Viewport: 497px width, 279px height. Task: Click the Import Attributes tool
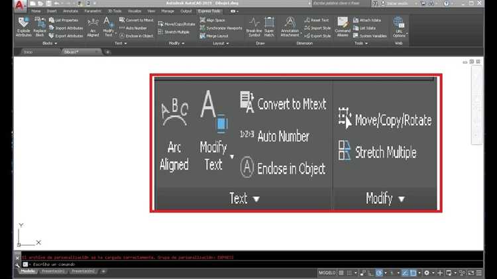(66, 28)
